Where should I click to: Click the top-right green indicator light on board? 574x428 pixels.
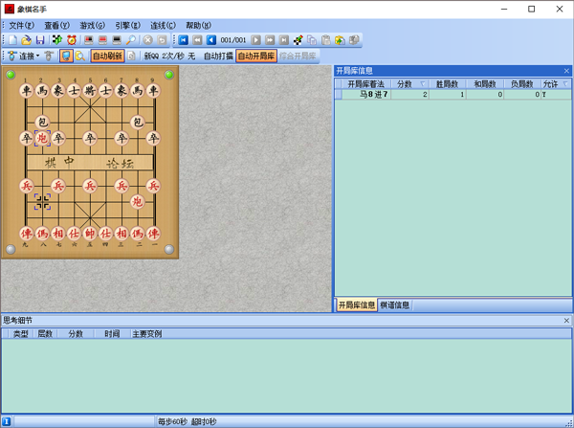(169, 75)
